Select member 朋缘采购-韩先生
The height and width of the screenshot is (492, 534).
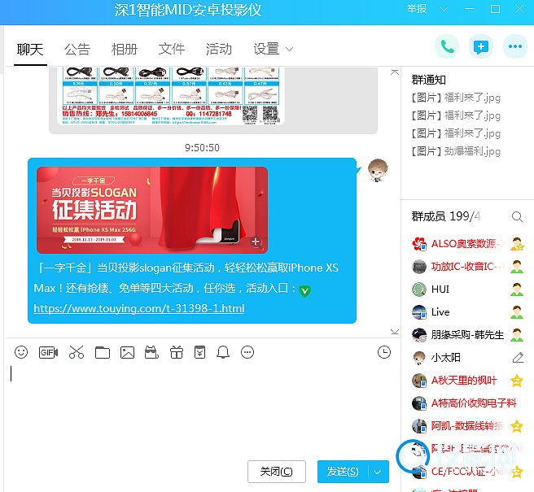point(467,335)
